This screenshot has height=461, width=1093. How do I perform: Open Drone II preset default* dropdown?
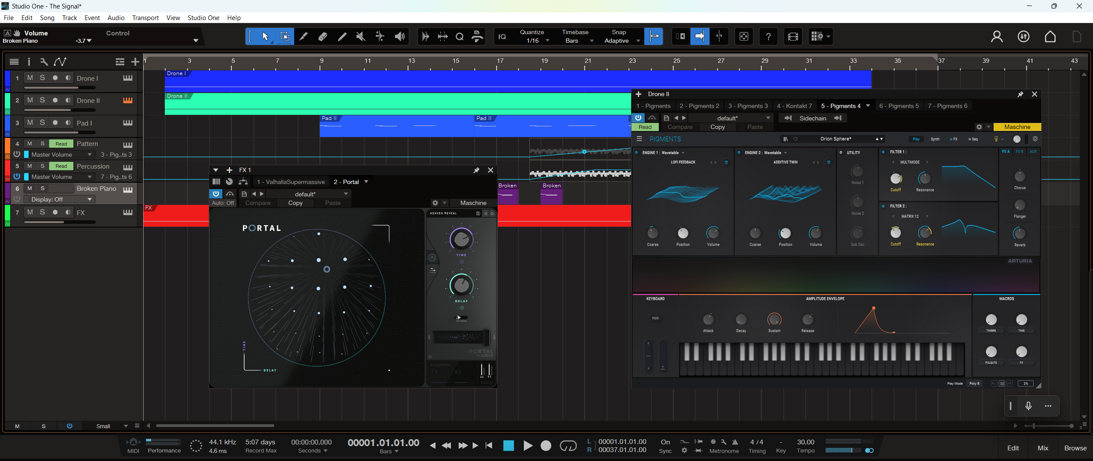731,118
